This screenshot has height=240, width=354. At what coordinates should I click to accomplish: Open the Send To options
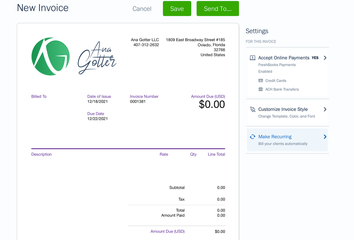(x=218, y=9)
